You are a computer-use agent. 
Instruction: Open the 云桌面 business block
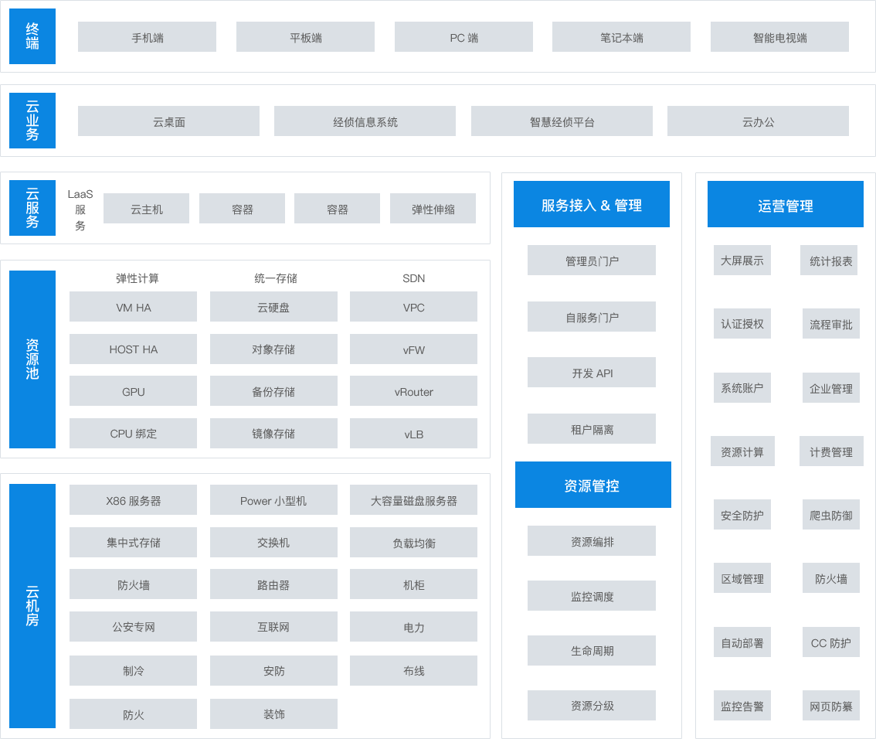(168, 121)
